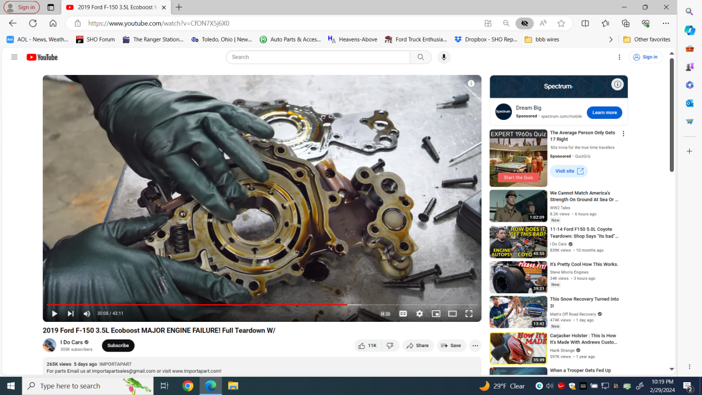
Task: Switch to miniplayer mode
Action: tap(436, 314)
